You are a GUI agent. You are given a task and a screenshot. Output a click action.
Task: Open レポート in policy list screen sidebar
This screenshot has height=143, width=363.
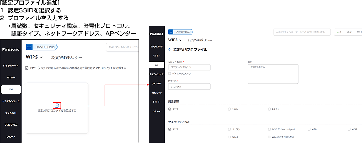tap(11, 136)
